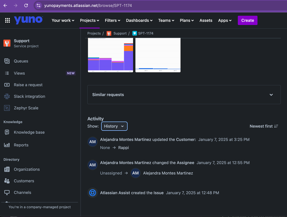The height and width of the screenshot is (217, 287).
Task: Click AM avatar beside Customer update entry
Action: (93, 142)
